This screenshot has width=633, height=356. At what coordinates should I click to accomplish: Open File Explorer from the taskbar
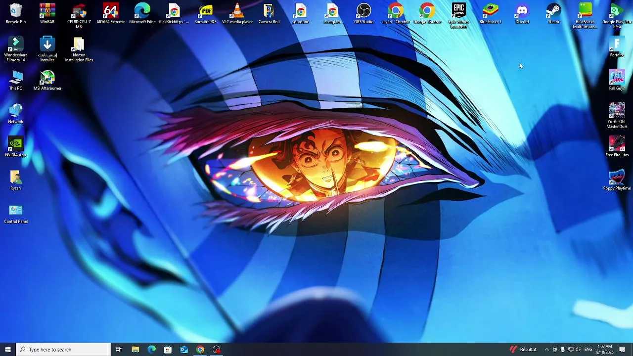click(135, 350)
